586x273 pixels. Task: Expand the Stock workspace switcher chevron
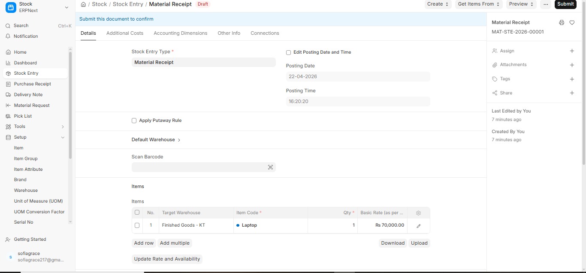tap(66, 7)
